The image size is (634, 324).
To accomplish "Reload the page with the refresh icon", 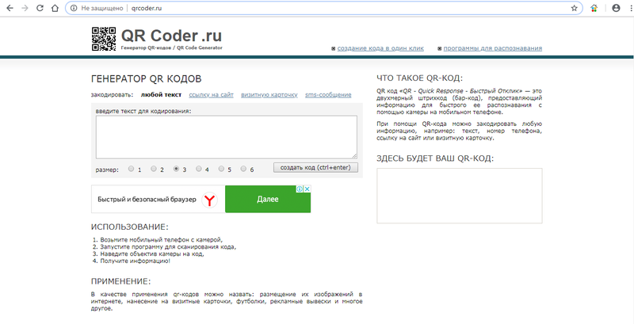I will 40,8.
